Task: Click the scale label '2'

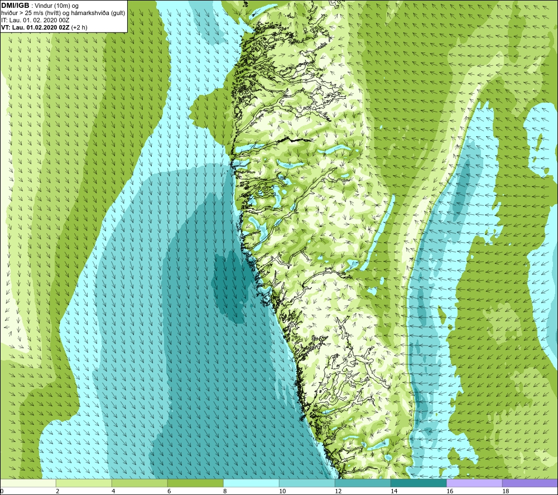Action: tap(57, 492)
